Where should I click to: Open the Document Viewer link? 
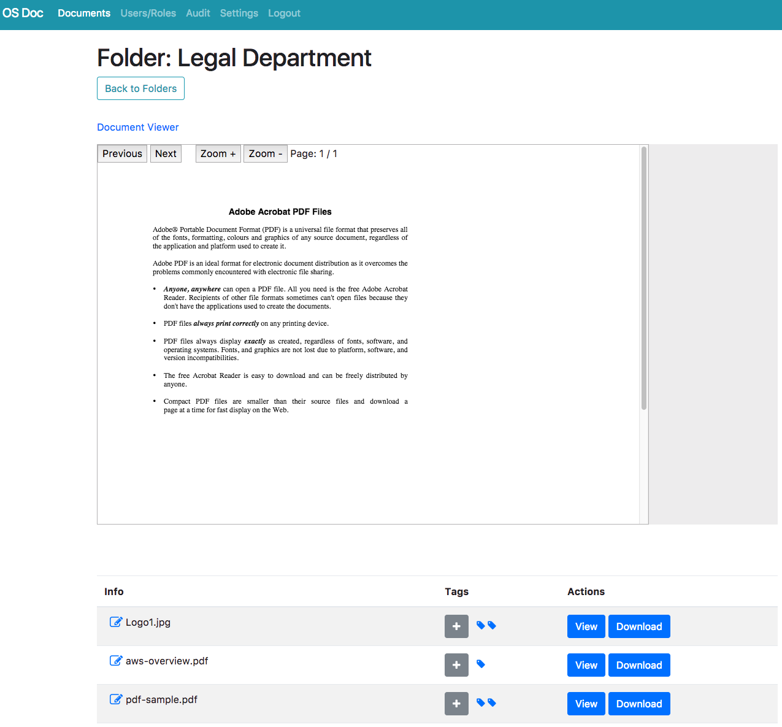pos(137,127)
